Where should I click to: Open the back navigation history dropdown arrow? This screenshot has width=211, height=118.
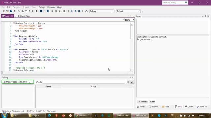[44, 11]
